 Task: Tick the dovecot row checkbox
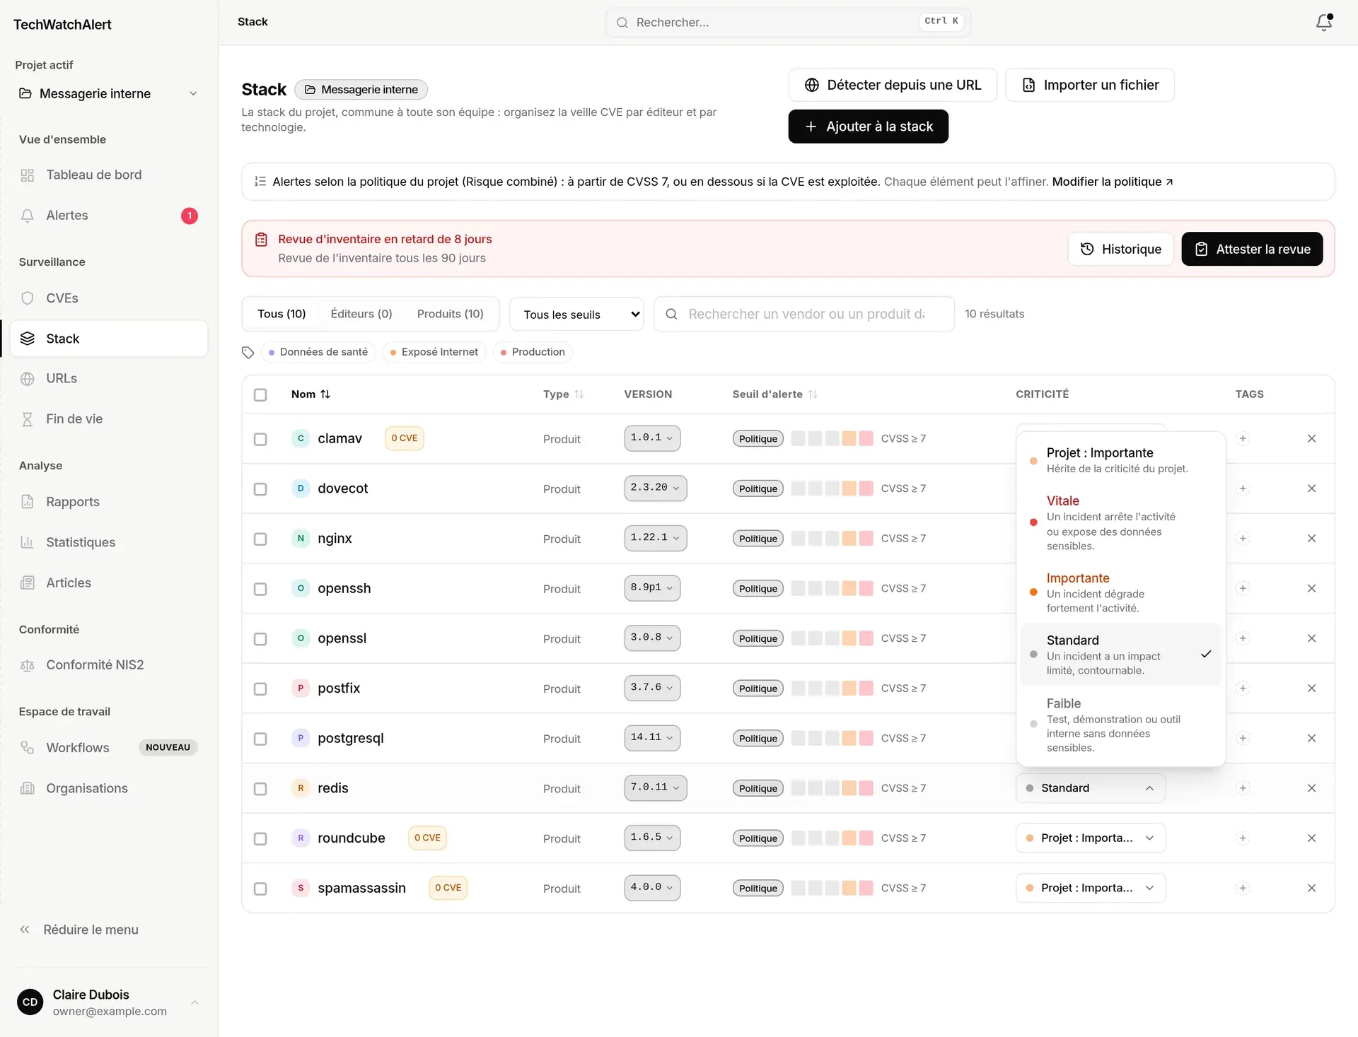tap(260, 489)
